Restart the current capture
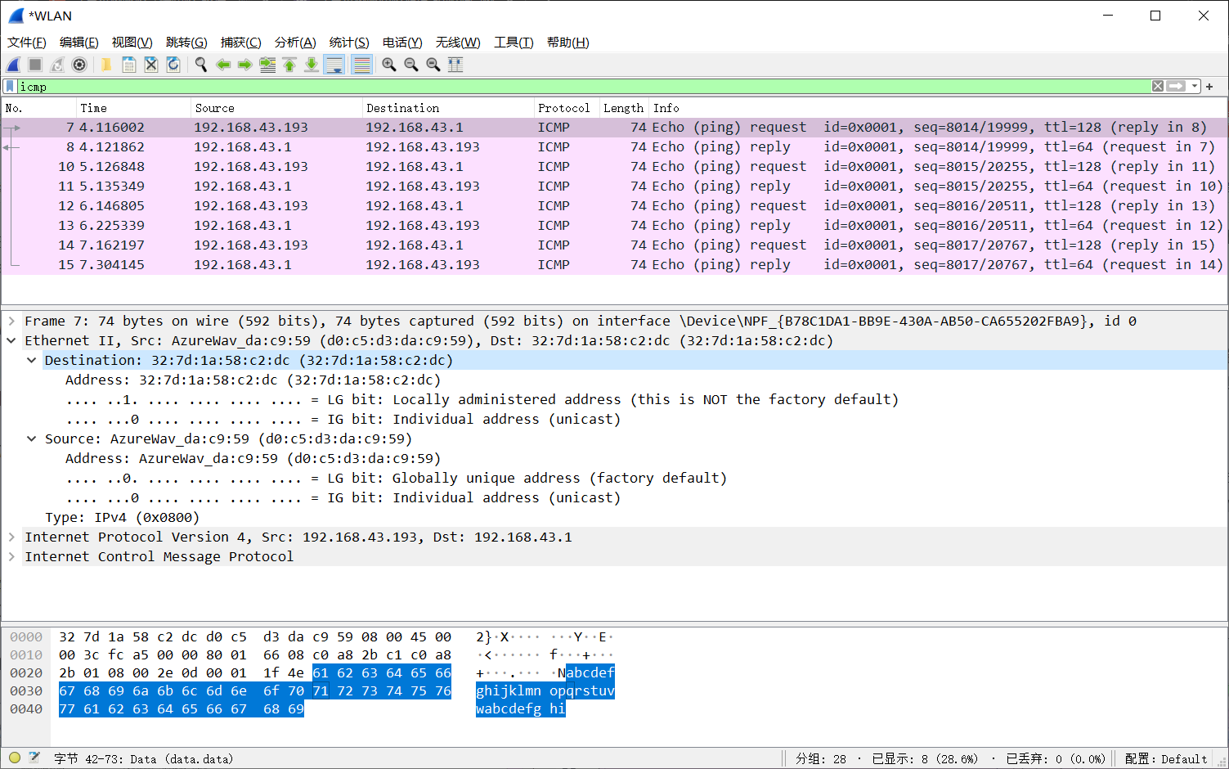This screenshot has height=769, width=1229. click(x=57, y=65)
